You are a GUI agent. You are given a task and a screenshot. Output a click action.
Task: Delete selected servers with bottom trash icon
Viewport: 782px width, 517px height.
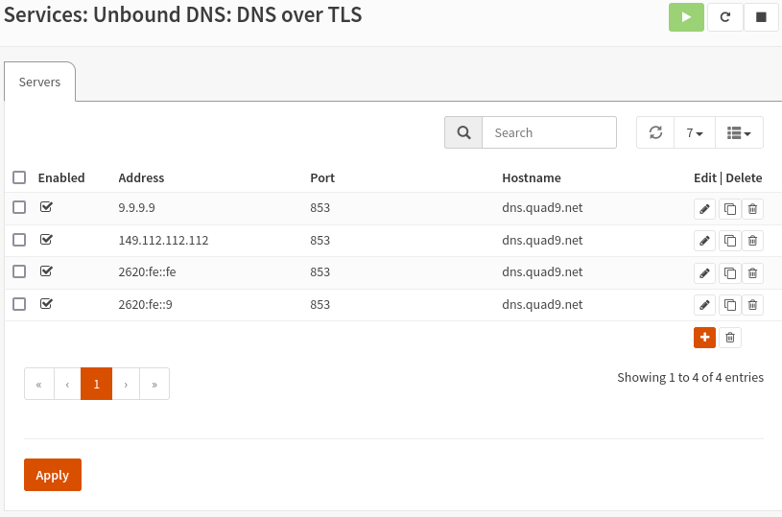coord(730,338)
